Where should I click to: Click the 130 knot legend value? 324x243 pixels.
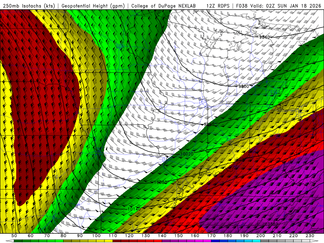[x=146, y=236]
